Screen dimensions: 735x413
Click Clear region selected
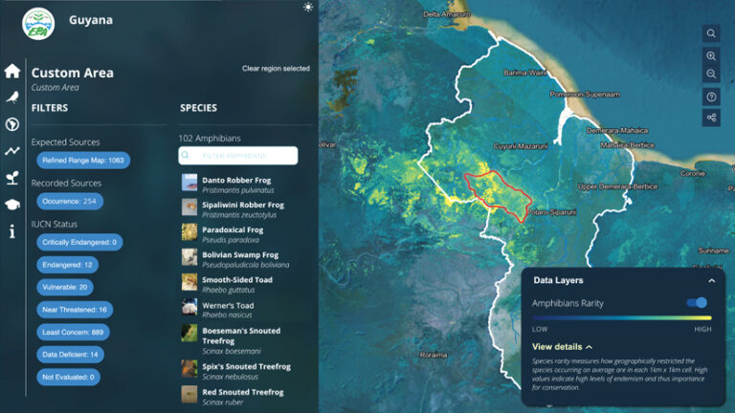click(x=276, y=69)
